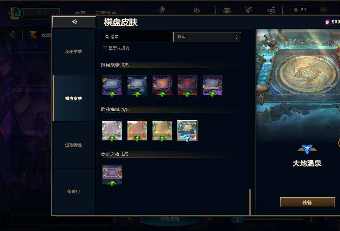Screen dimensions: 340x231
Task: Click the League of Legends logo
Action: click(16, 13)
